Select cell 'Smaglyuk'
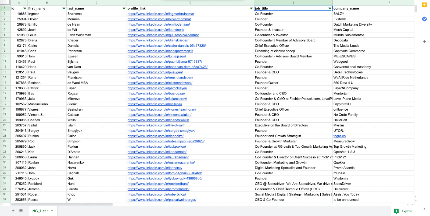Screen dimensions: 430x216 96,131
